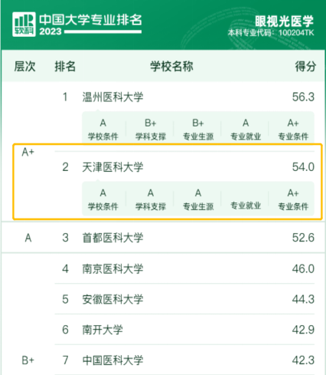Click 天津医科大学 专业条件 A+ indicator
The height and width of the screenshot is (375, 326).
click(293, 199)
